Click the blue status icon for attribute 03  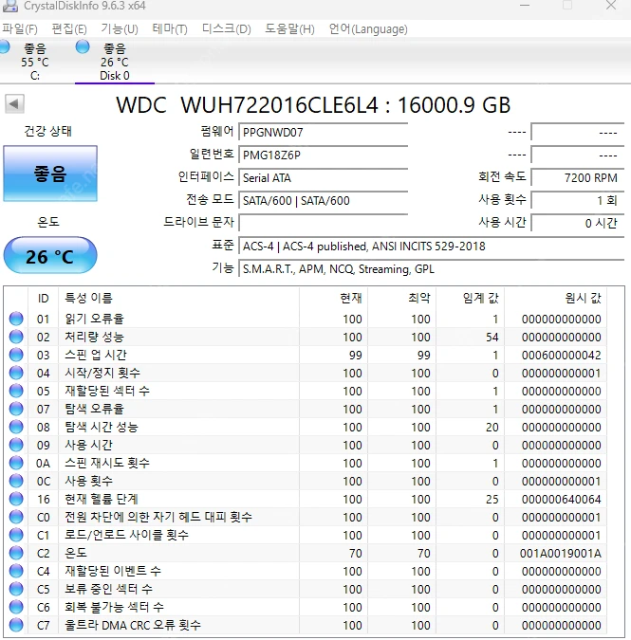[16, 355]
